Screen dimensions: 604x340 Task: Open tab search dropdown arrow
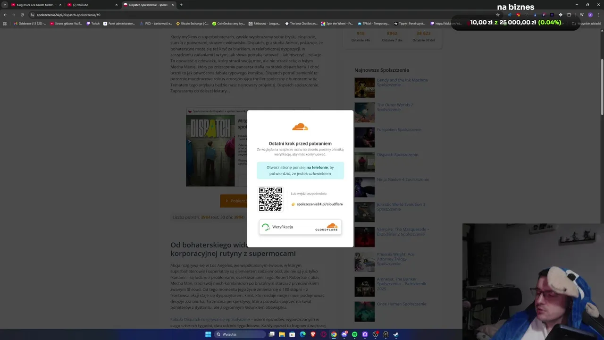coord(5,5)
